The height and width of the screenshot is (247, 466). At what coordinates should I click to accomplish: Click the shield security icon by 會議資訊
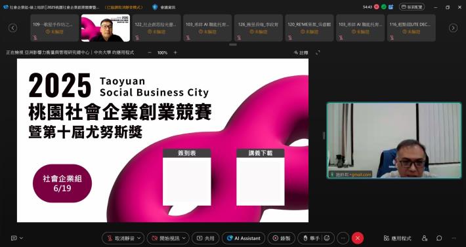[x=155, y=7]
